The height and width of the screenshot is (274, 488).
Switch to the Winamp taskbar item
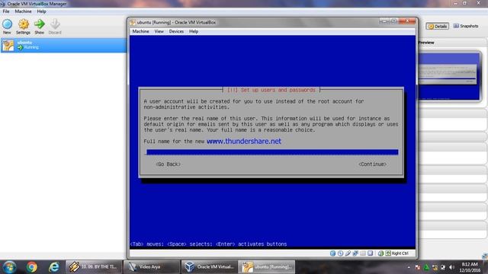[94, 267]
